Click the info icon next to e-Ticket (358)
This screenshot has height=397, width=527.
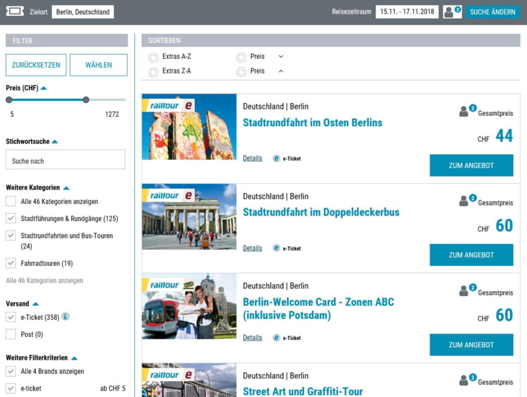pos(66,316)
